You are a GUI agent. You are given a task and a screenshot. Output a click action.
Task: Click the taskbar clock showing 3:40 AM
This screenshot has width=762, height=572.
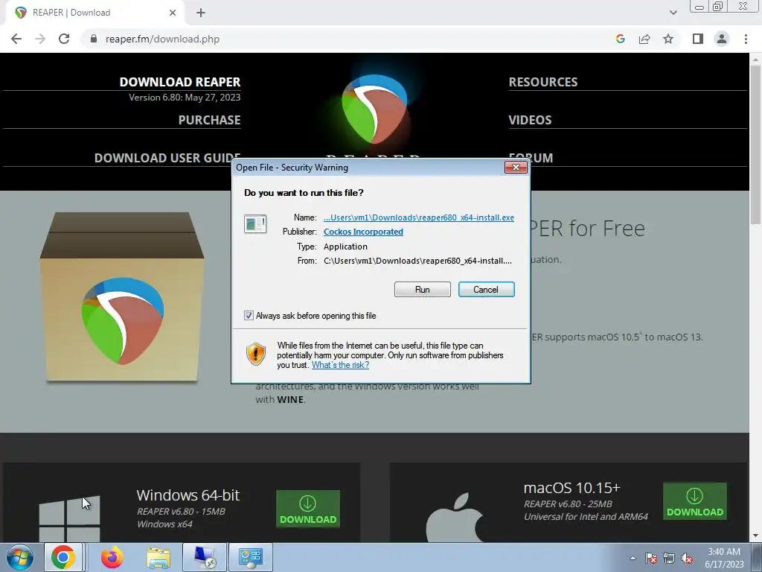[724, 558]
